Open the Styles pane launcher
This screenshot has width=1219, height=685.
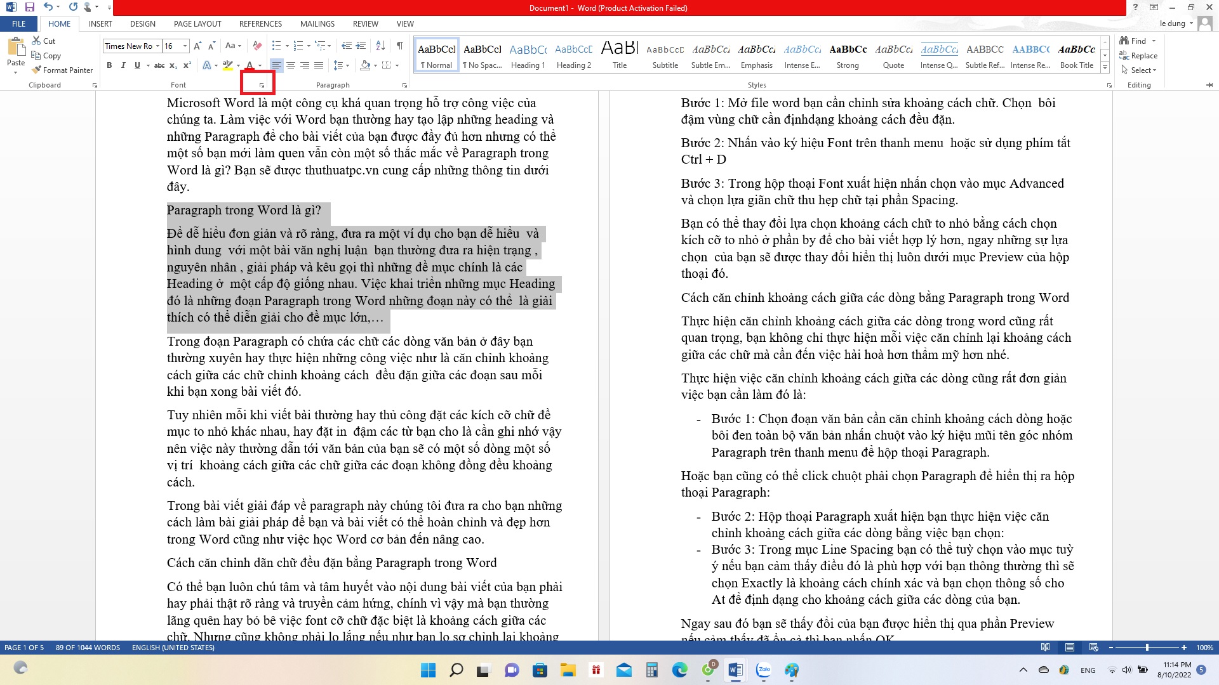(1109, 85)
